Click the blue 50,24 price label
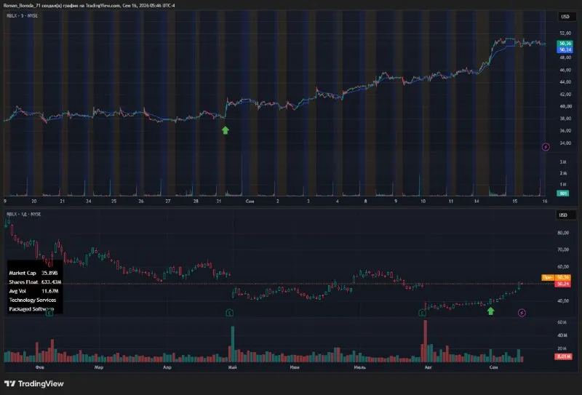582x395 pixels. coord(565,49)
